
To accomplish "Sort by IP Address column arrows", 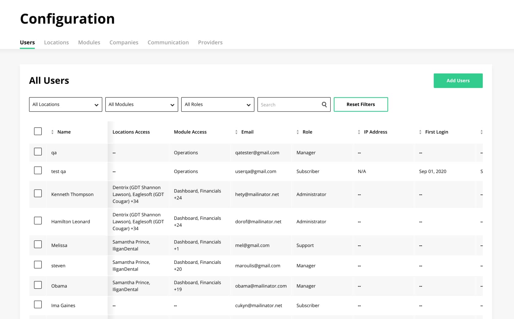I will (359, 132).
